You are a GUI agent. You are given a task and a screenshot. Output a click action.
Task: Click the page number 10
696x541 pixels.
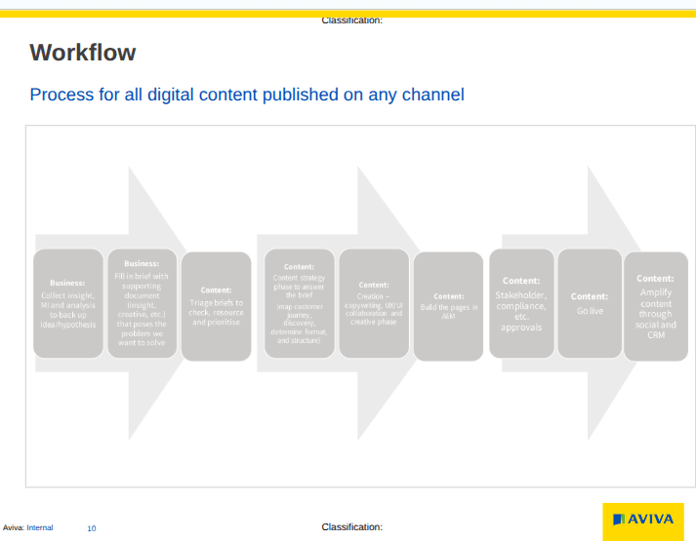(x=92, y=528)
